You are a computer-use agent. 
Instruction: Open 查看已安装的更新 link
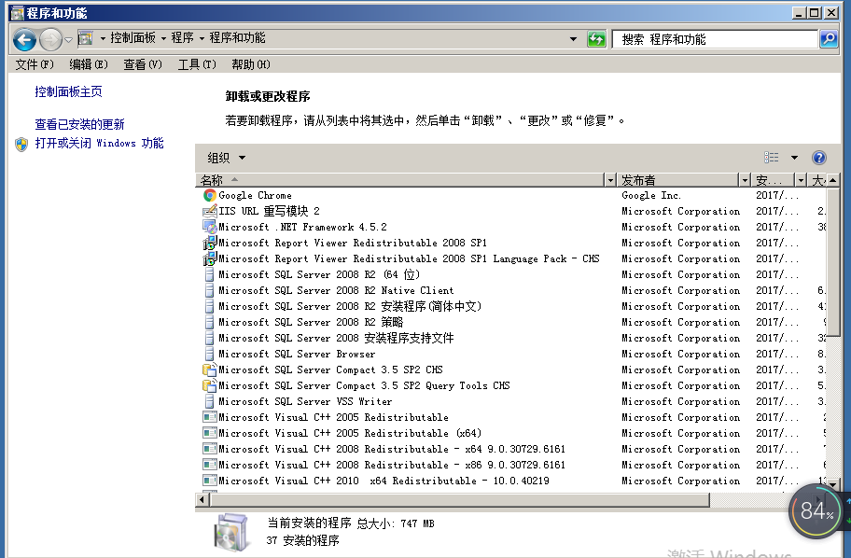pos(80,124)
